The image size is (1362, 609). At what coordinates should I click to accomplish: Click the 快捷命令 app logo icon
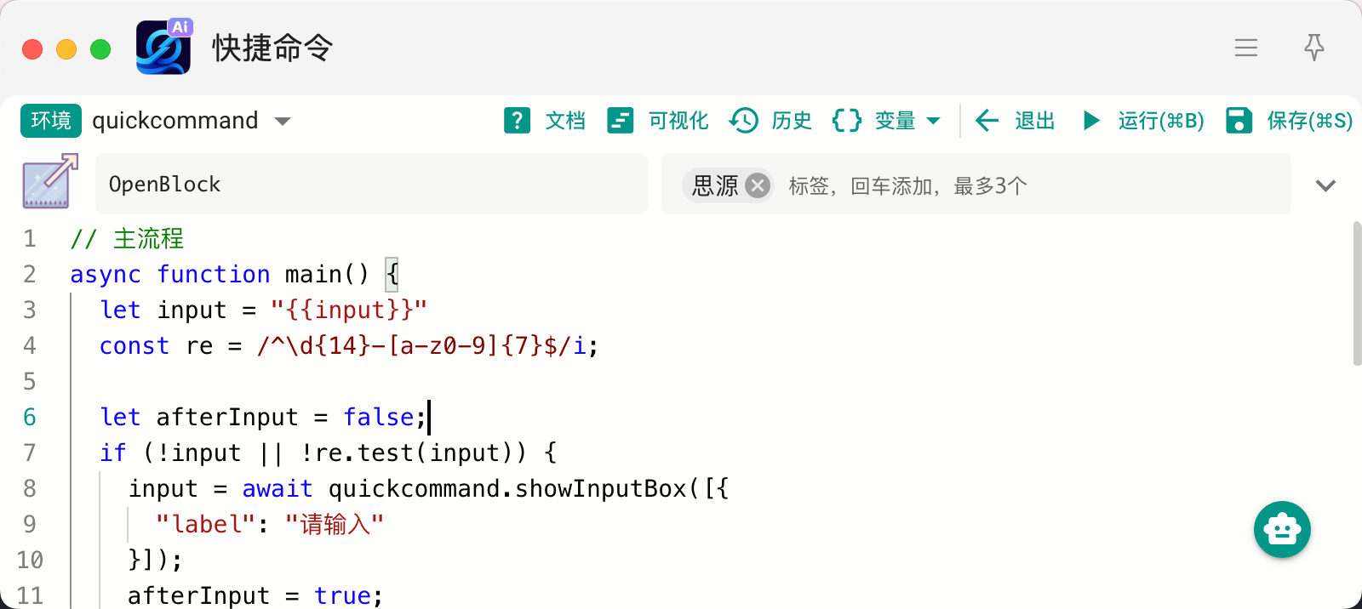click(x=164, y=48)
